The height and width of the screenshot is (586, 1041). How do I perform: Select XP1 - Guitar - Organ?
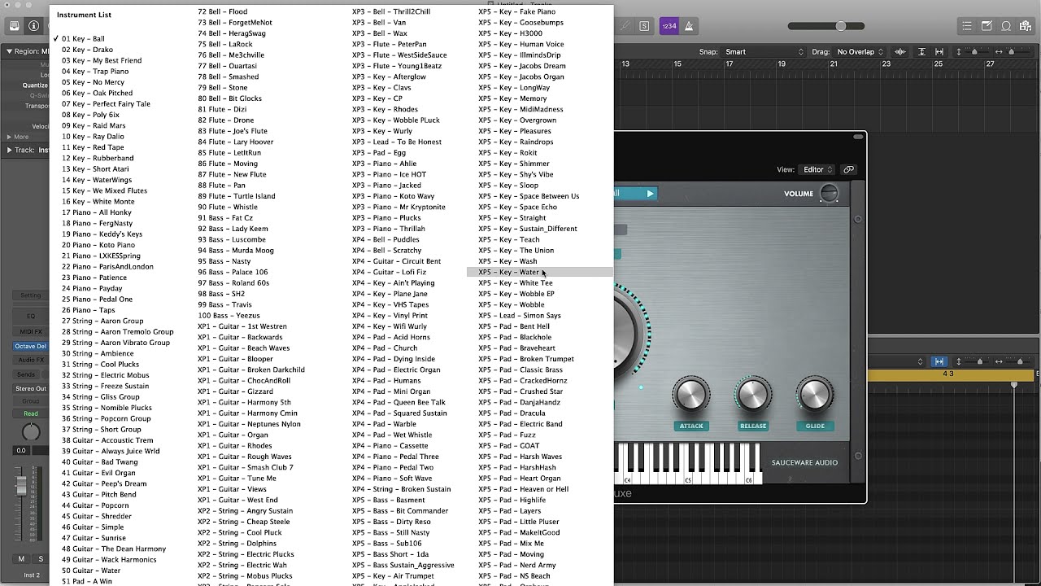tap(233, 435)
